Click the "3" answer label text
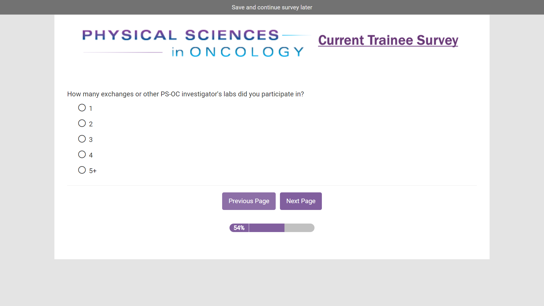 tap(91, 140)
